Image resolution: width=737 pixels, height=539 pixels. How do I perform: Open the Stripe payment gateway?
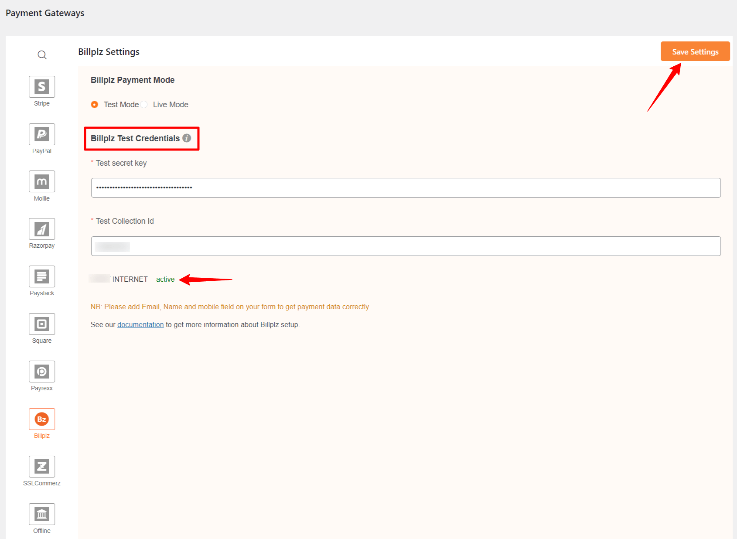point(42,87)
